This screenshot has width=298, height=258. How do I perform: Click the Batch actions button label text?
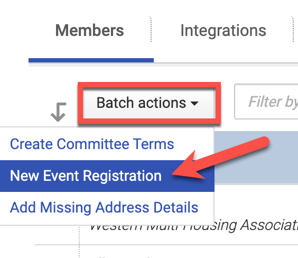[141, 103]
